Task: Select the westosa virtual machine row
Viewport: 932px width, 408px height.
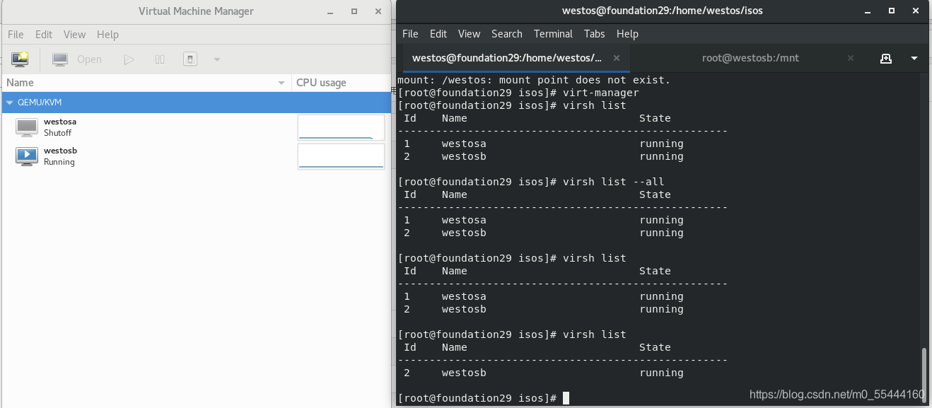Action: click(x=196, y=127)
